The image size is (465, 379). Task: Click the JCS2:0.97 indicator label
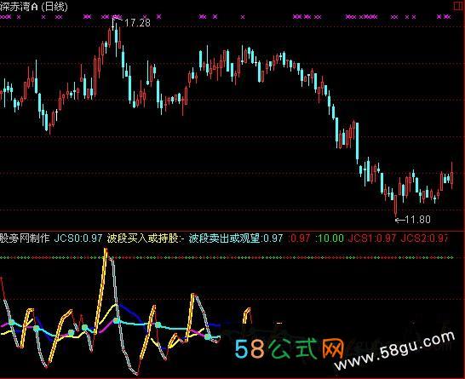click(x=424, y=238)
